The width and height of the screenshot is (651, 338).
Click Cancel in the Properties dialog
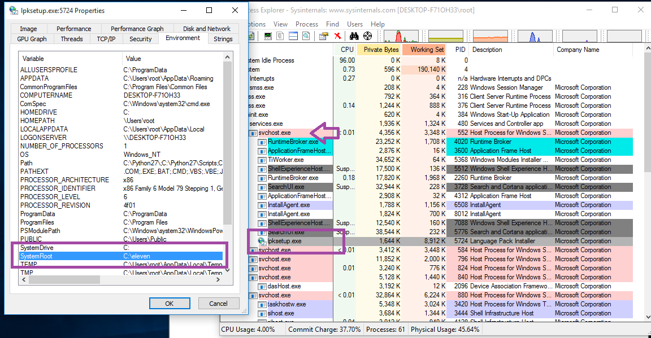[218, 304]
